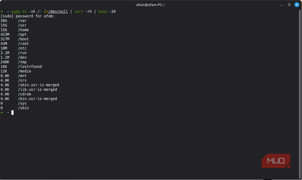The image size is (302, 180).
Task: Click the /dev directory entry
Action: (x=22, y=58)
